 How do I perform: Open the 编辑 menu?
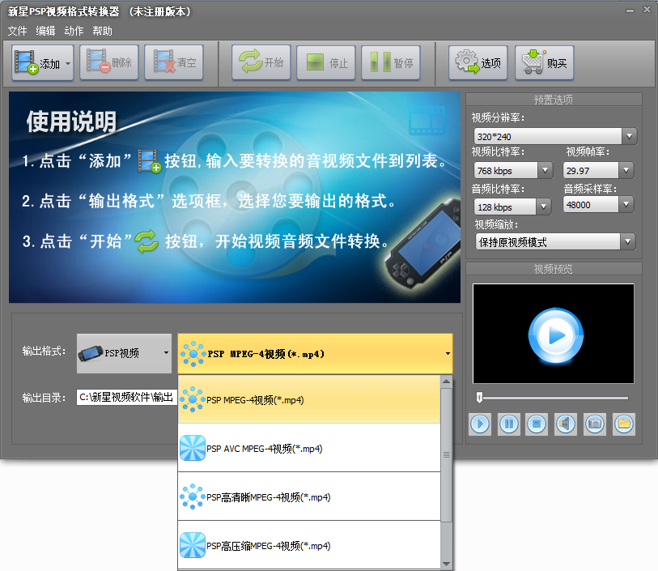click(45, 31)
